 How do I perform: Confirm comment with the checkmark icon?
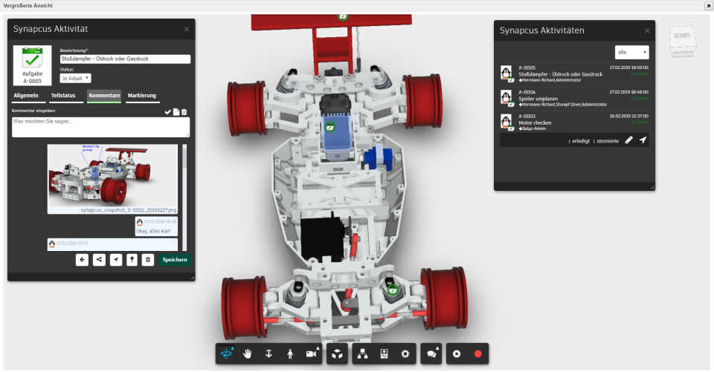167,112
